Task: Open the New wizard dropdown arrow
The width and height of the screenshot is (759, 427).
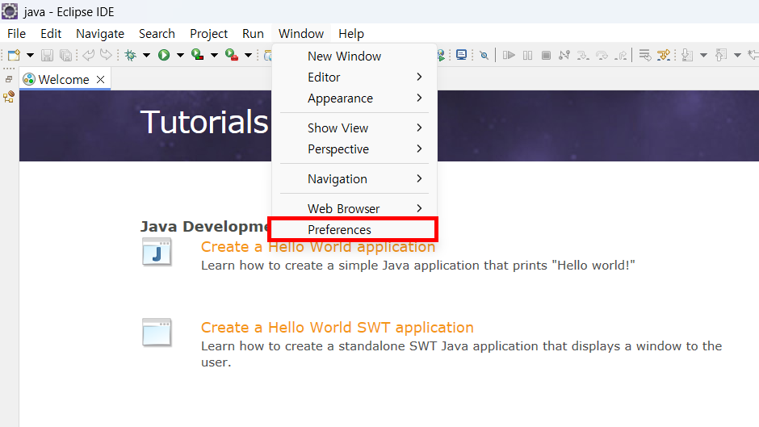Action: point(30,55)
